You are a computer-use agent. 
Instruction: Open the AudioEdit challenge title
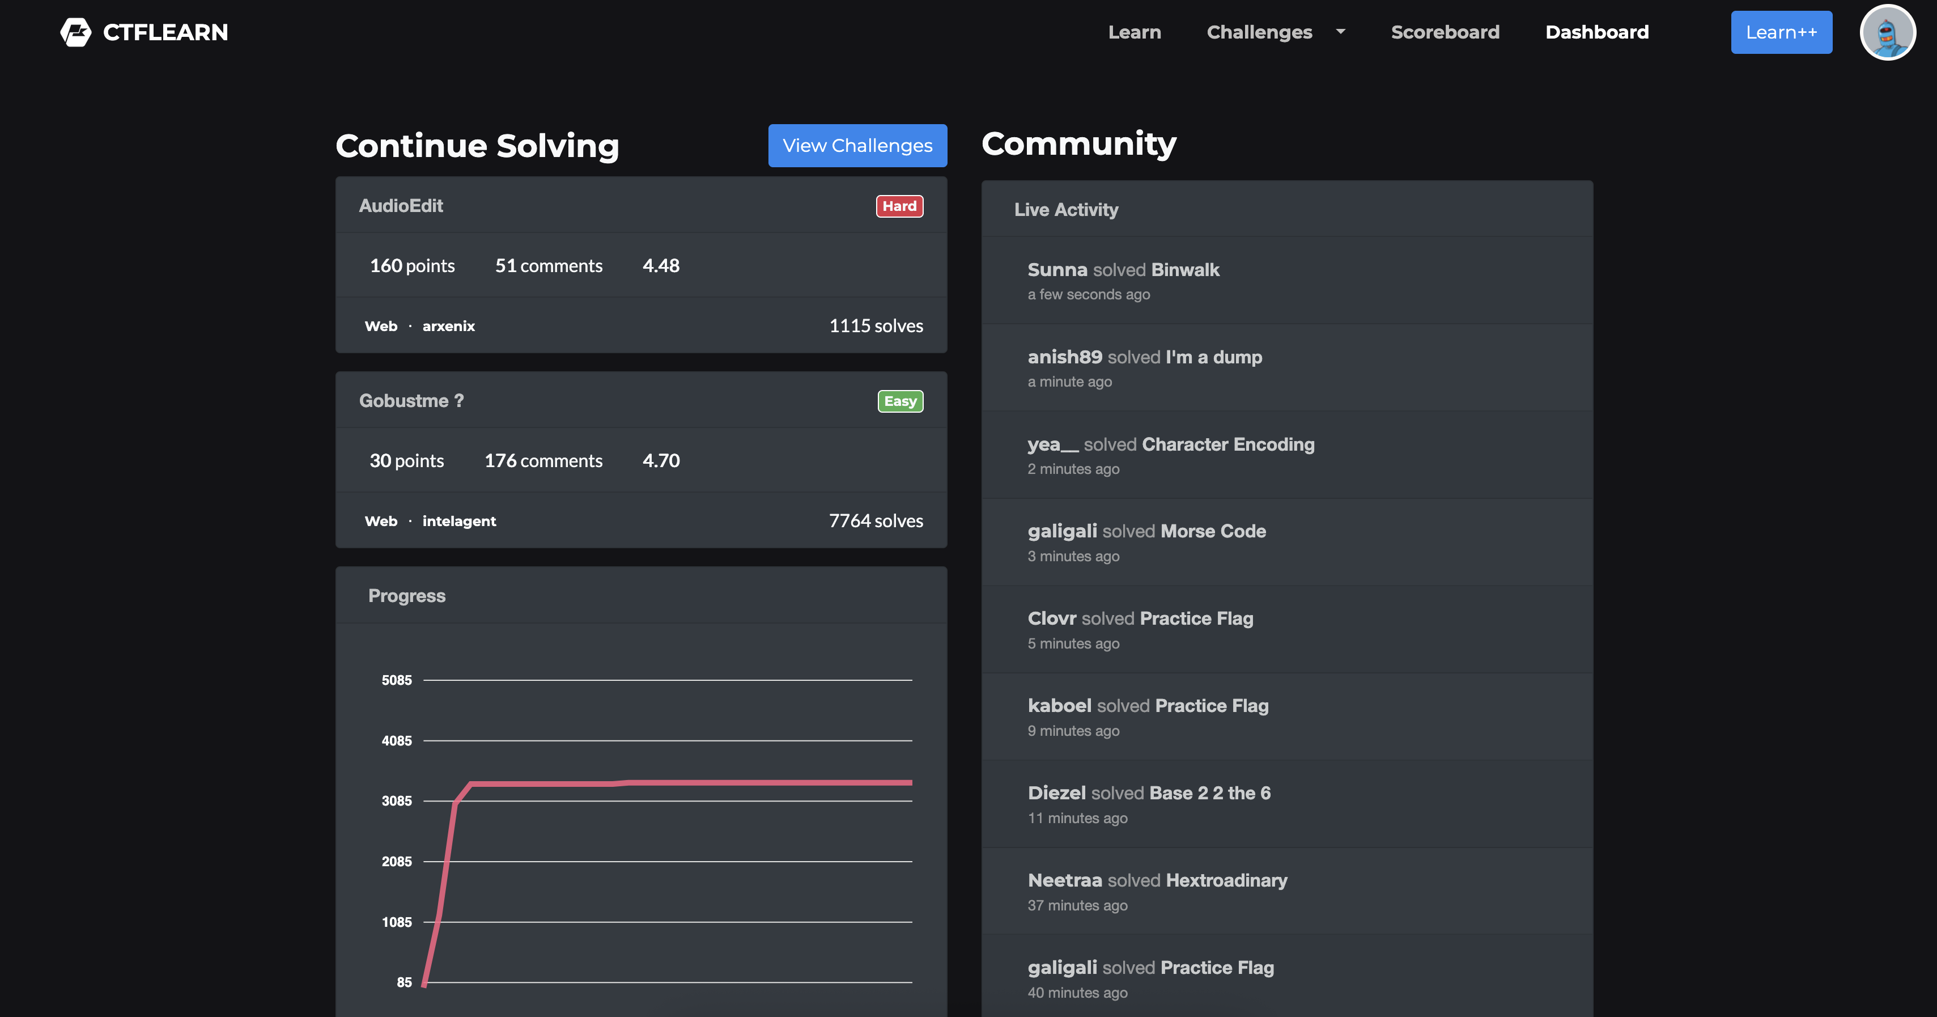coord(401,205)
